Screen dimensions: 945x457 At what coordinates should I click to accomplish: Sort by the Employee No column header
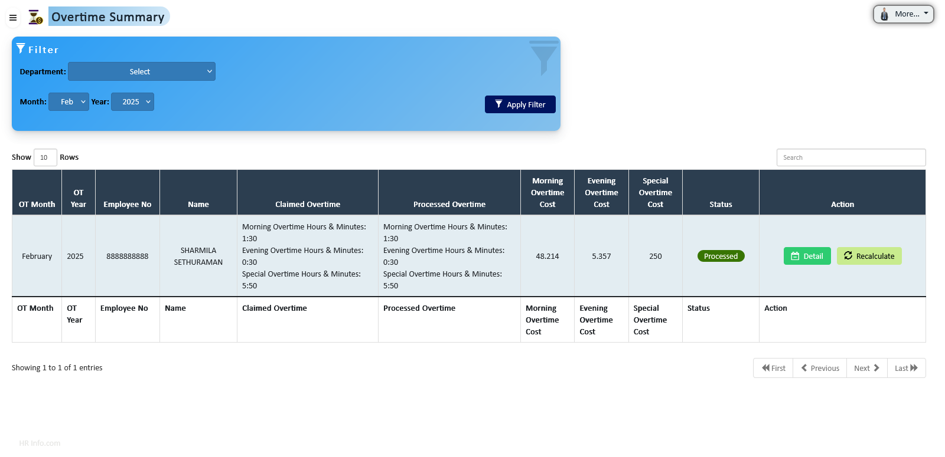coord(128,204)
